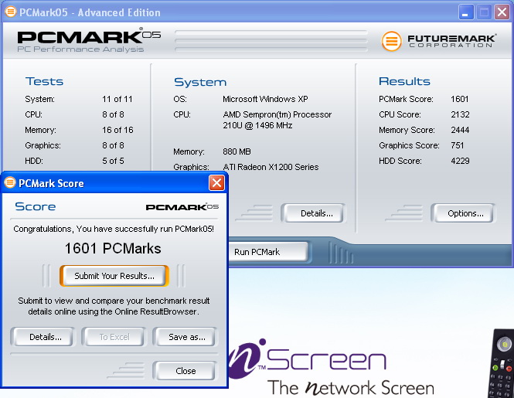
Task: Click 'The network Screen' wallpaper text
Action: 351,388
